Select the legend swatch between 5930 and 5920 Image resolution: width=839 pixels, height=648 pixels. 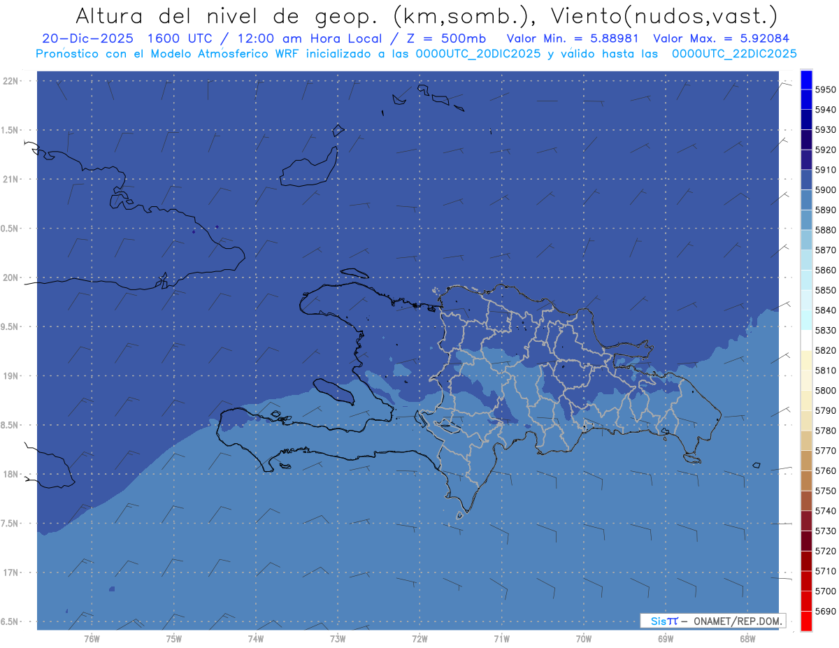point(806,139)
